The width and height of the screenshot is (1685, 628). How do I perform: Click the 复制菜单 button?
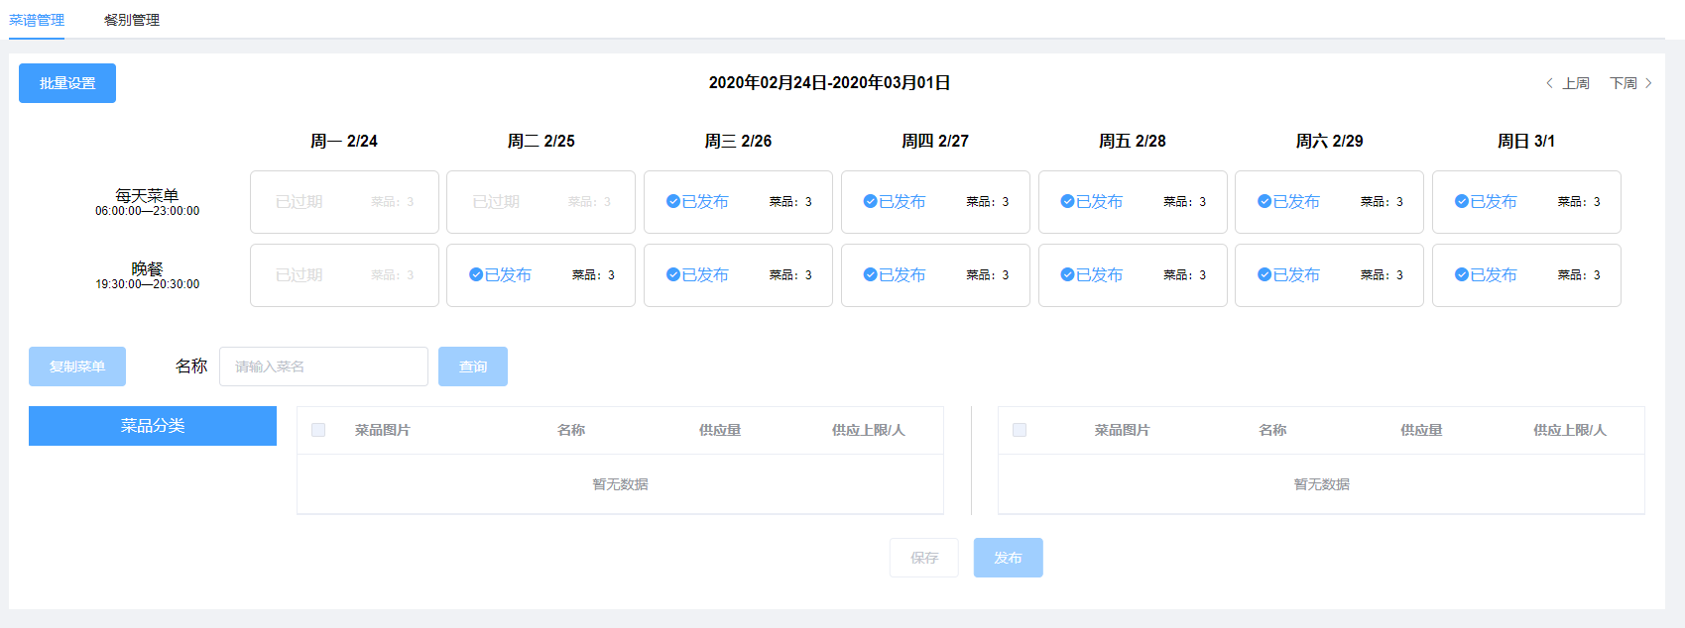pos(77,366)
